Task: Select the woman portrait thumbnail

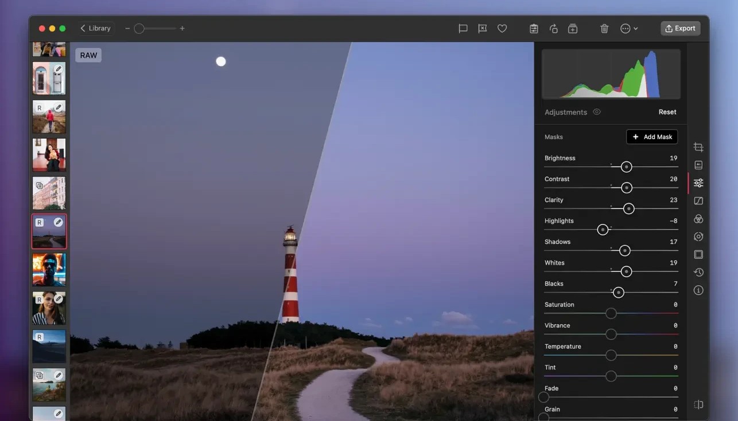Action: click(x=49, y=308)
